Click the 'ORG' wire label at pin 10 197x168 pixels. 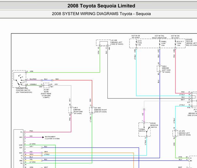pyautogui.click(x=31, y=154)
